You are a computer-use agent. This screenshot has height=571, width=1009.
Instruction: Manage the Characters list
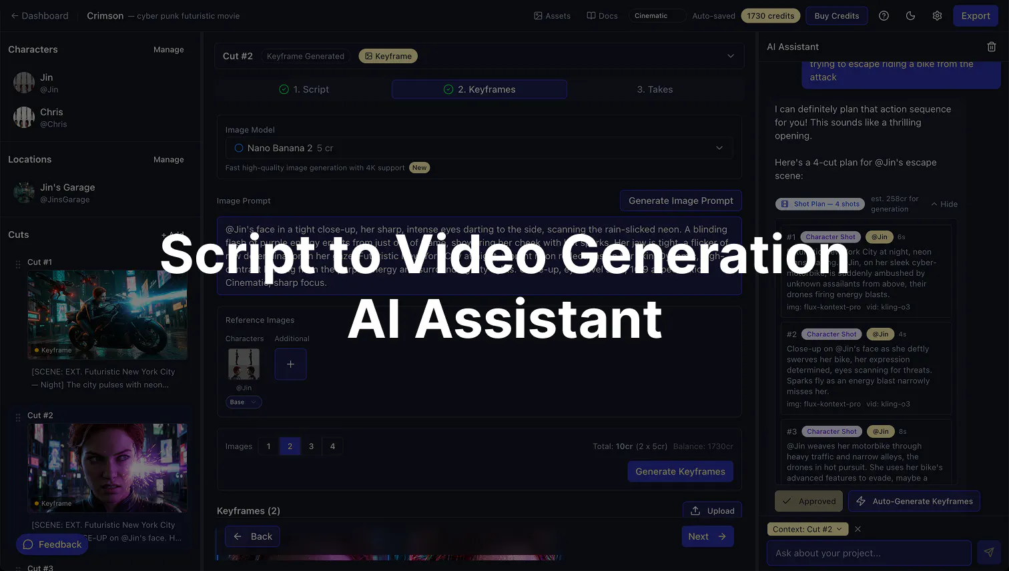[x=168, y=49]
